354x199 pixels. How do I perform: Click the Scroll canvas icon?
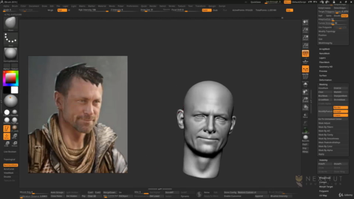[305, 22]
